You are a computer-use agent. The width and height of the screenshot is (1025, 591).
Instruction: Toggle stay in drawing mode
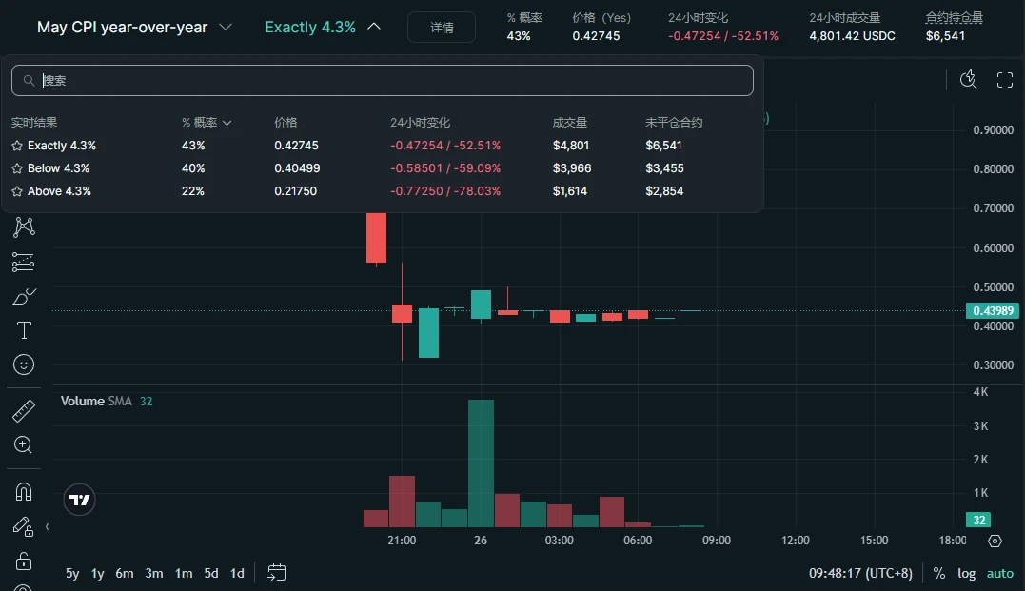coord(24,526)
